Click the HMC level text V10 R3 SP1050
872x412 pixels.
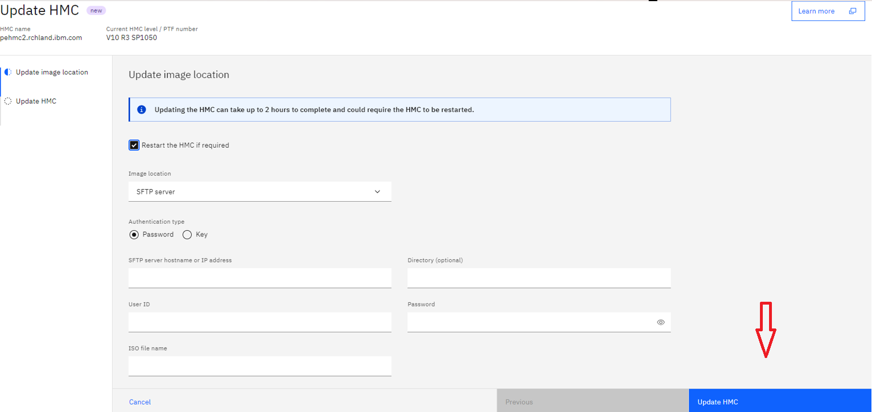coord(131,38)
